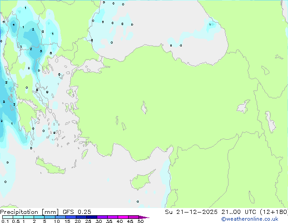Pick the purple swatch between 30 and 35

[x=104, y=217]
